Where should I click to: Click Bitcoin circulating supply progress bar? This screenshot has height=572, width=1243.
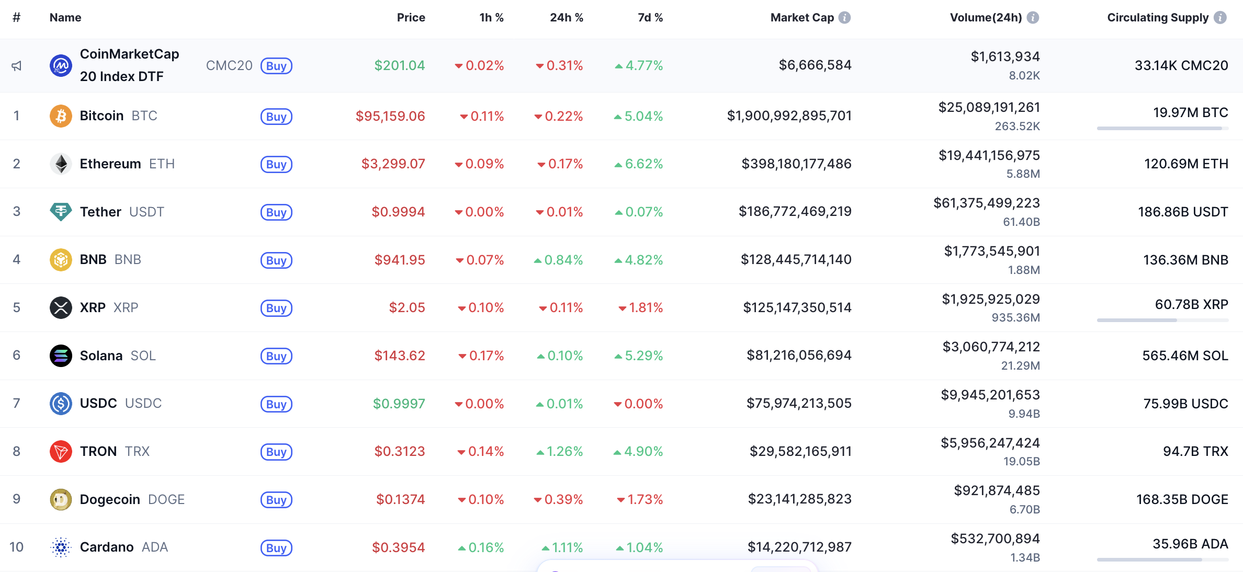pyautogui.click(x=1162, y=128)
